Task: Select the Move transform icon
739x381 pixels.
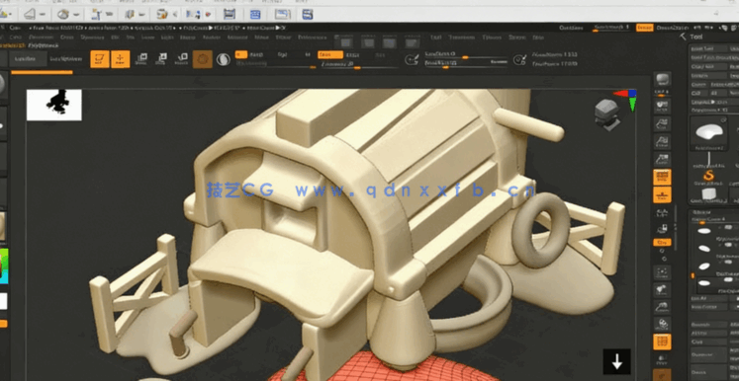Action: click(140, 59)
